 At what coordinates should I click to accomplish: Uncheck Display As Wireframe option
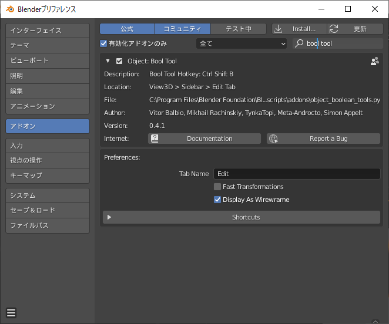click(x=217, y=200)
